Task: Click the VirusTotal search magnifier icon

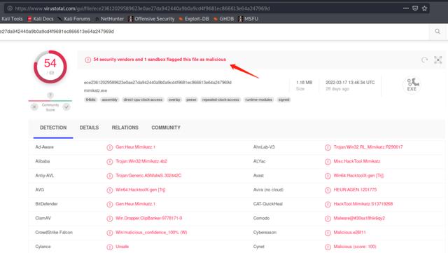Action: [x=437, y=32]
